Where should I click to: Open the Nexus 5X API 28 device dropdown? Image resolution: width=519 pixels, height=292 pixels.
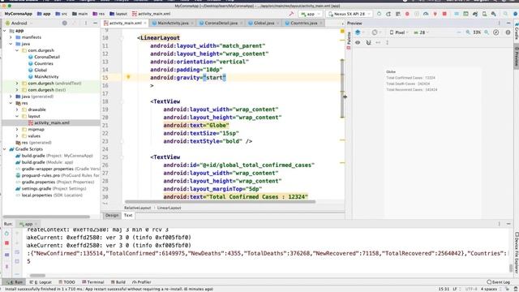click(349, 14)
